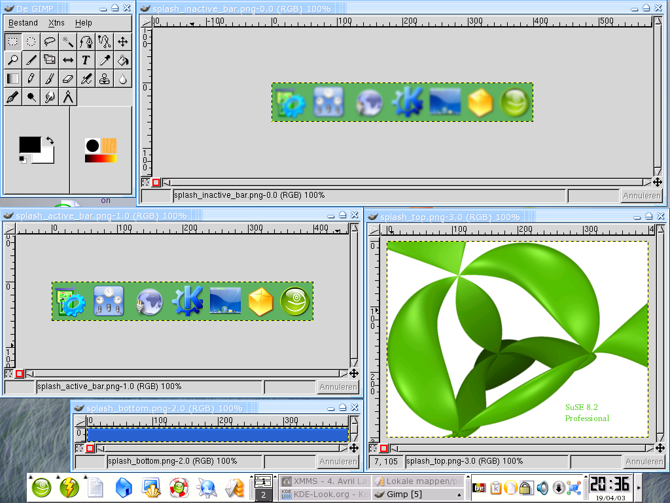Select the Ellipse Select tool
The image size is (670, 503).
click(x=31, y=41)
